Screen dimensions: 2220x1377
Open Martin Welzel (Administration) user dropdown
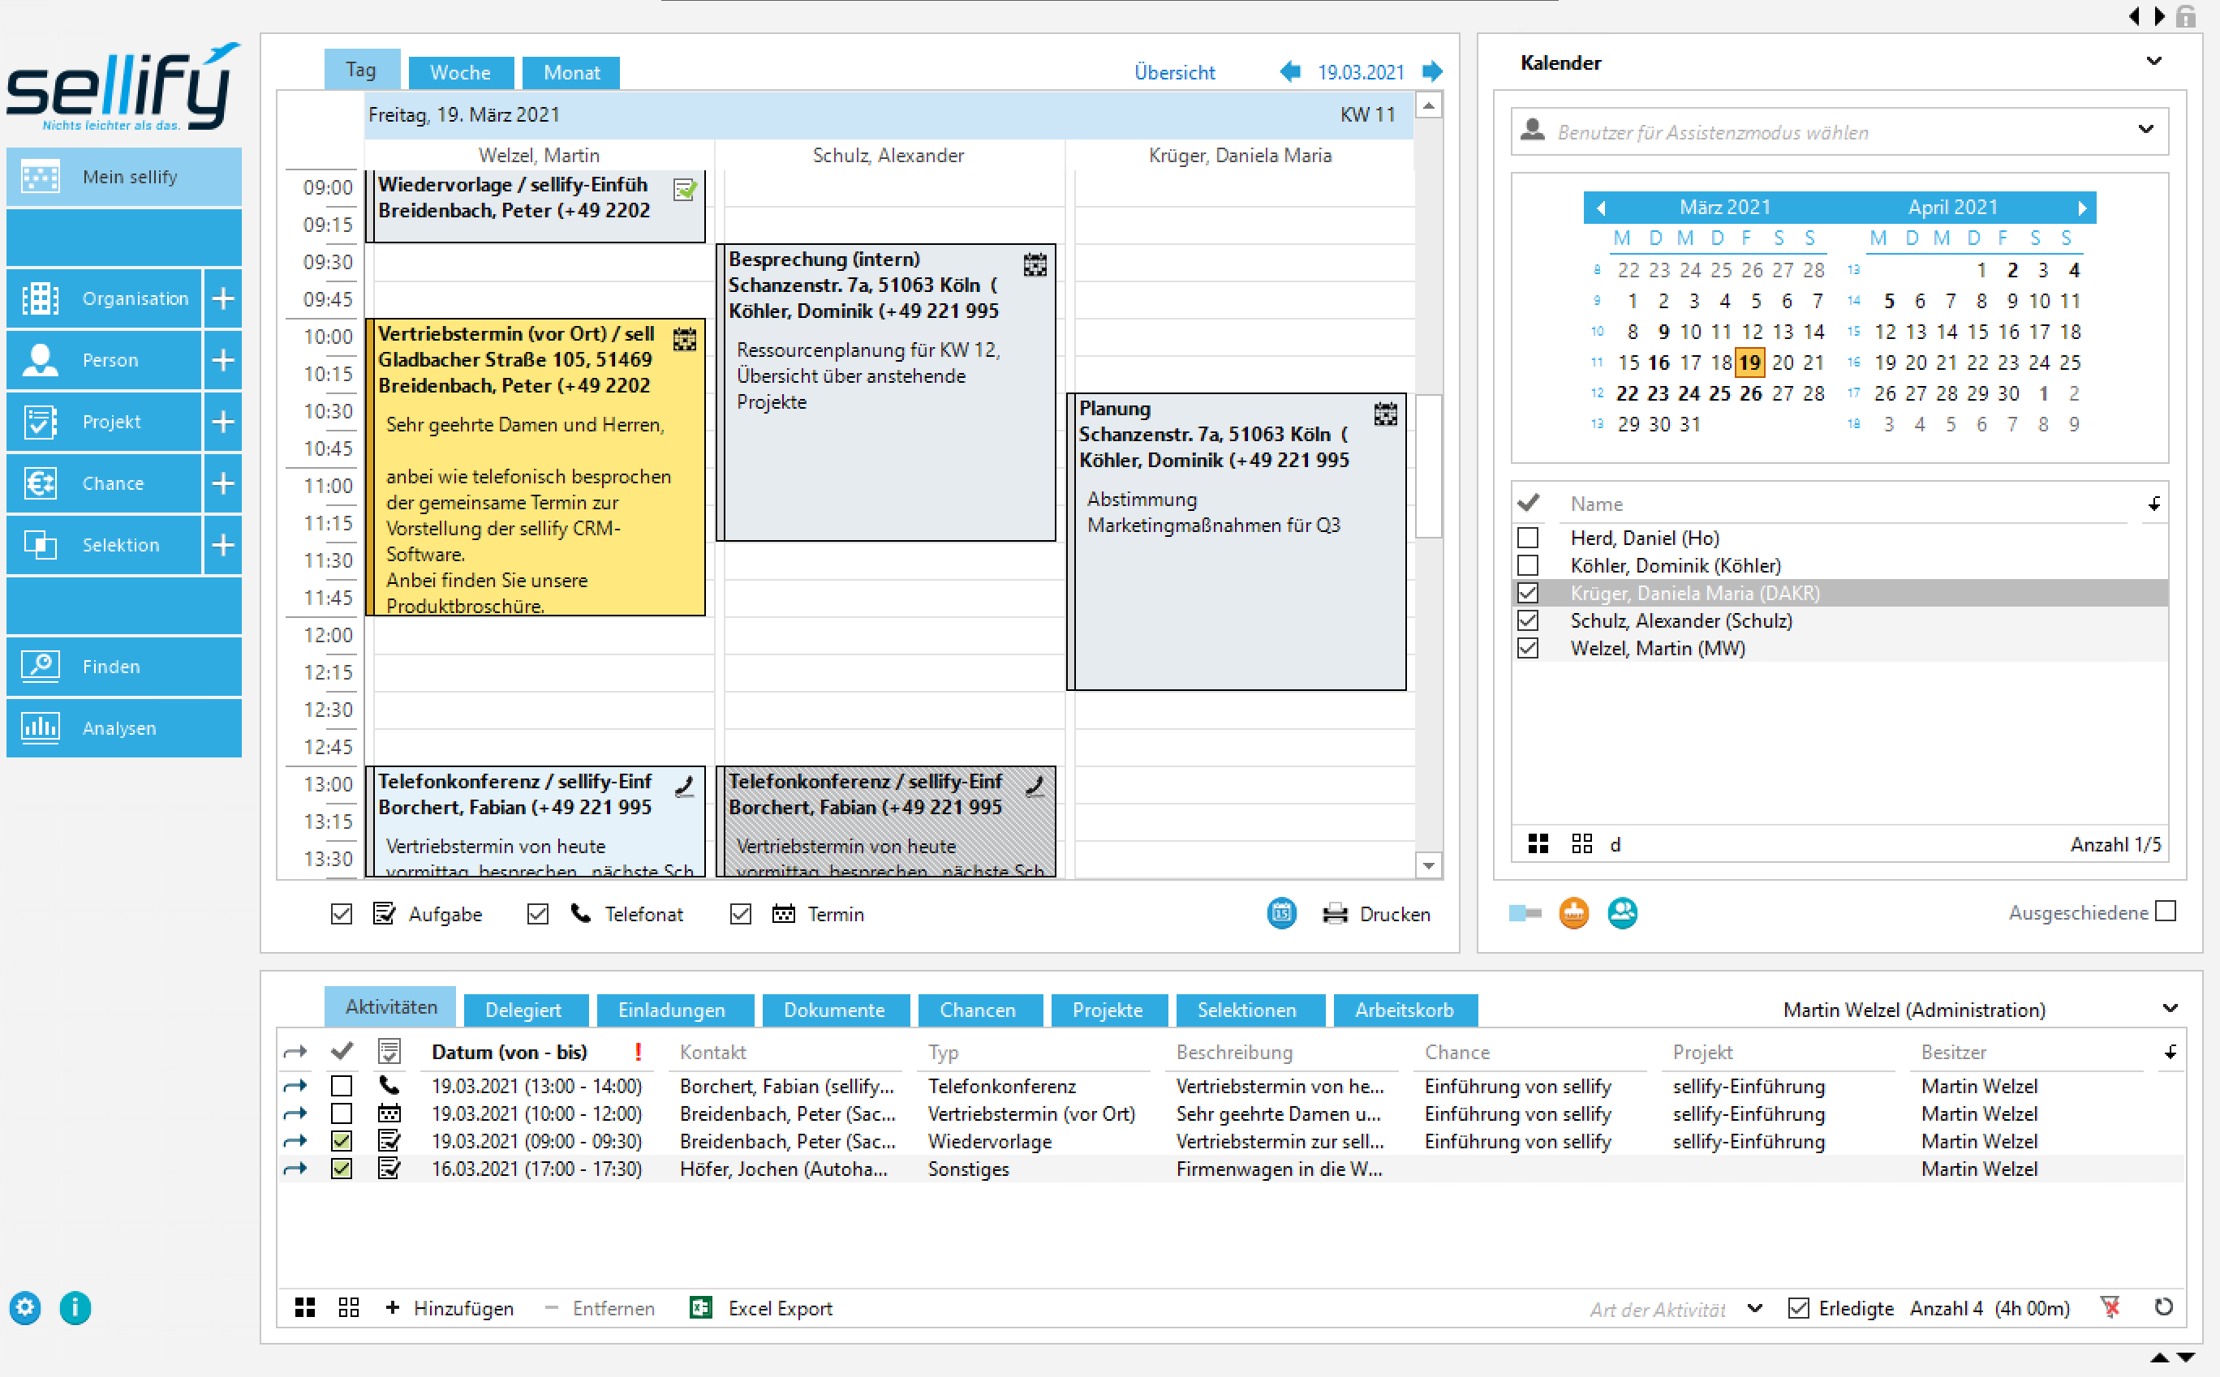(x=2170, y=1009)
